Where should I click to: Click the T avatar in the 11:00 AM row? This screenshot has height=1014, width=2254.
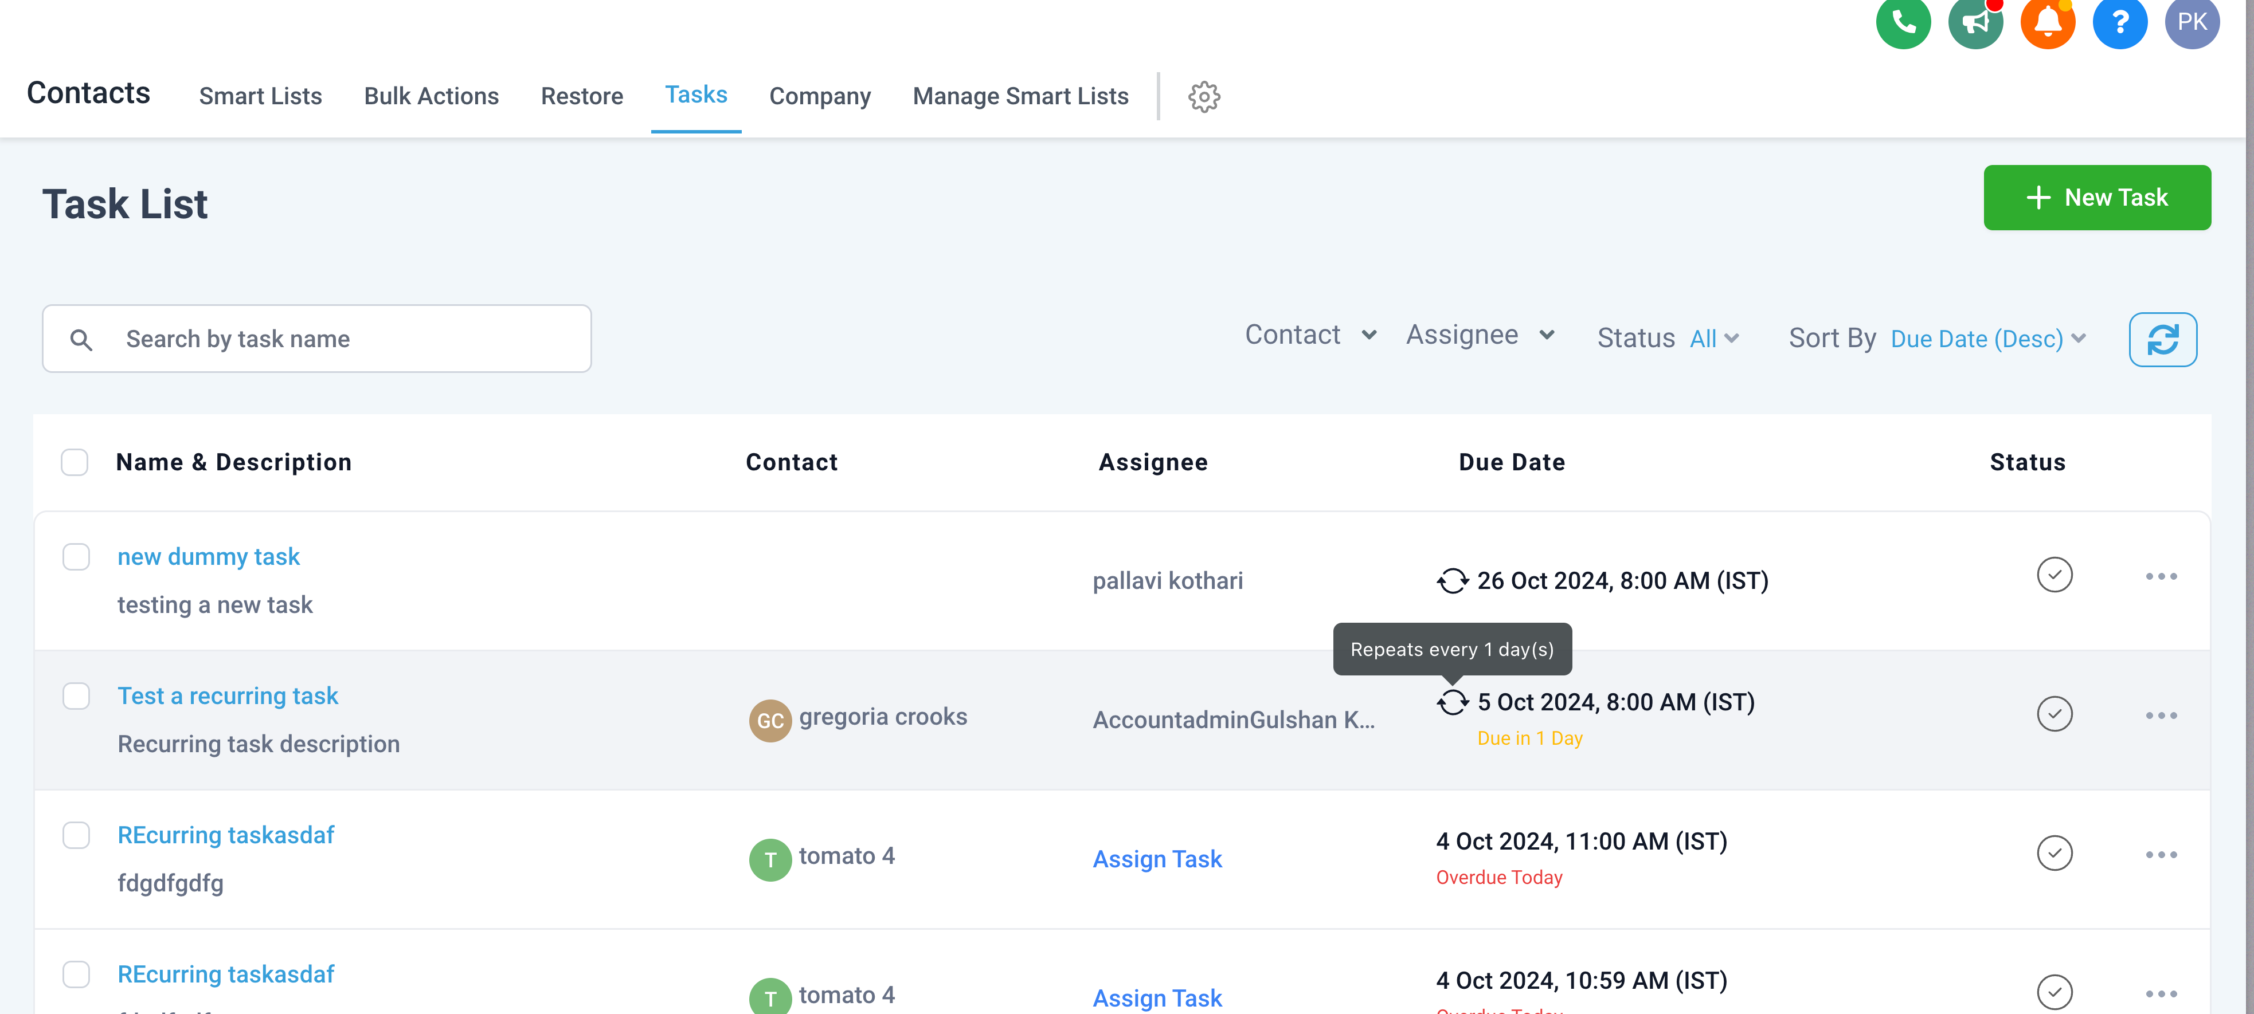(770, 859)
